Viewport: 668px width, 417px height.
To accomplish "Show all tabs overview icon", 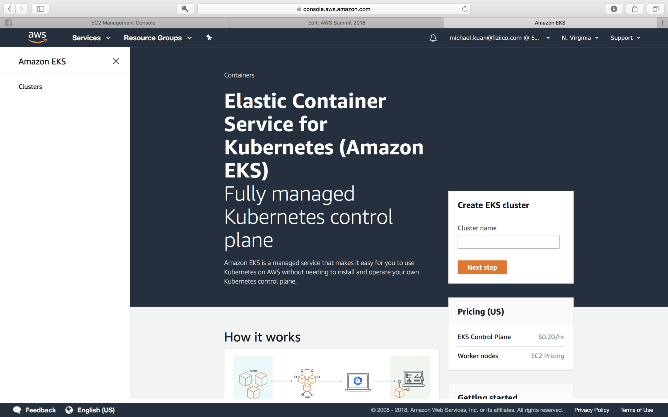I will 655,9.
